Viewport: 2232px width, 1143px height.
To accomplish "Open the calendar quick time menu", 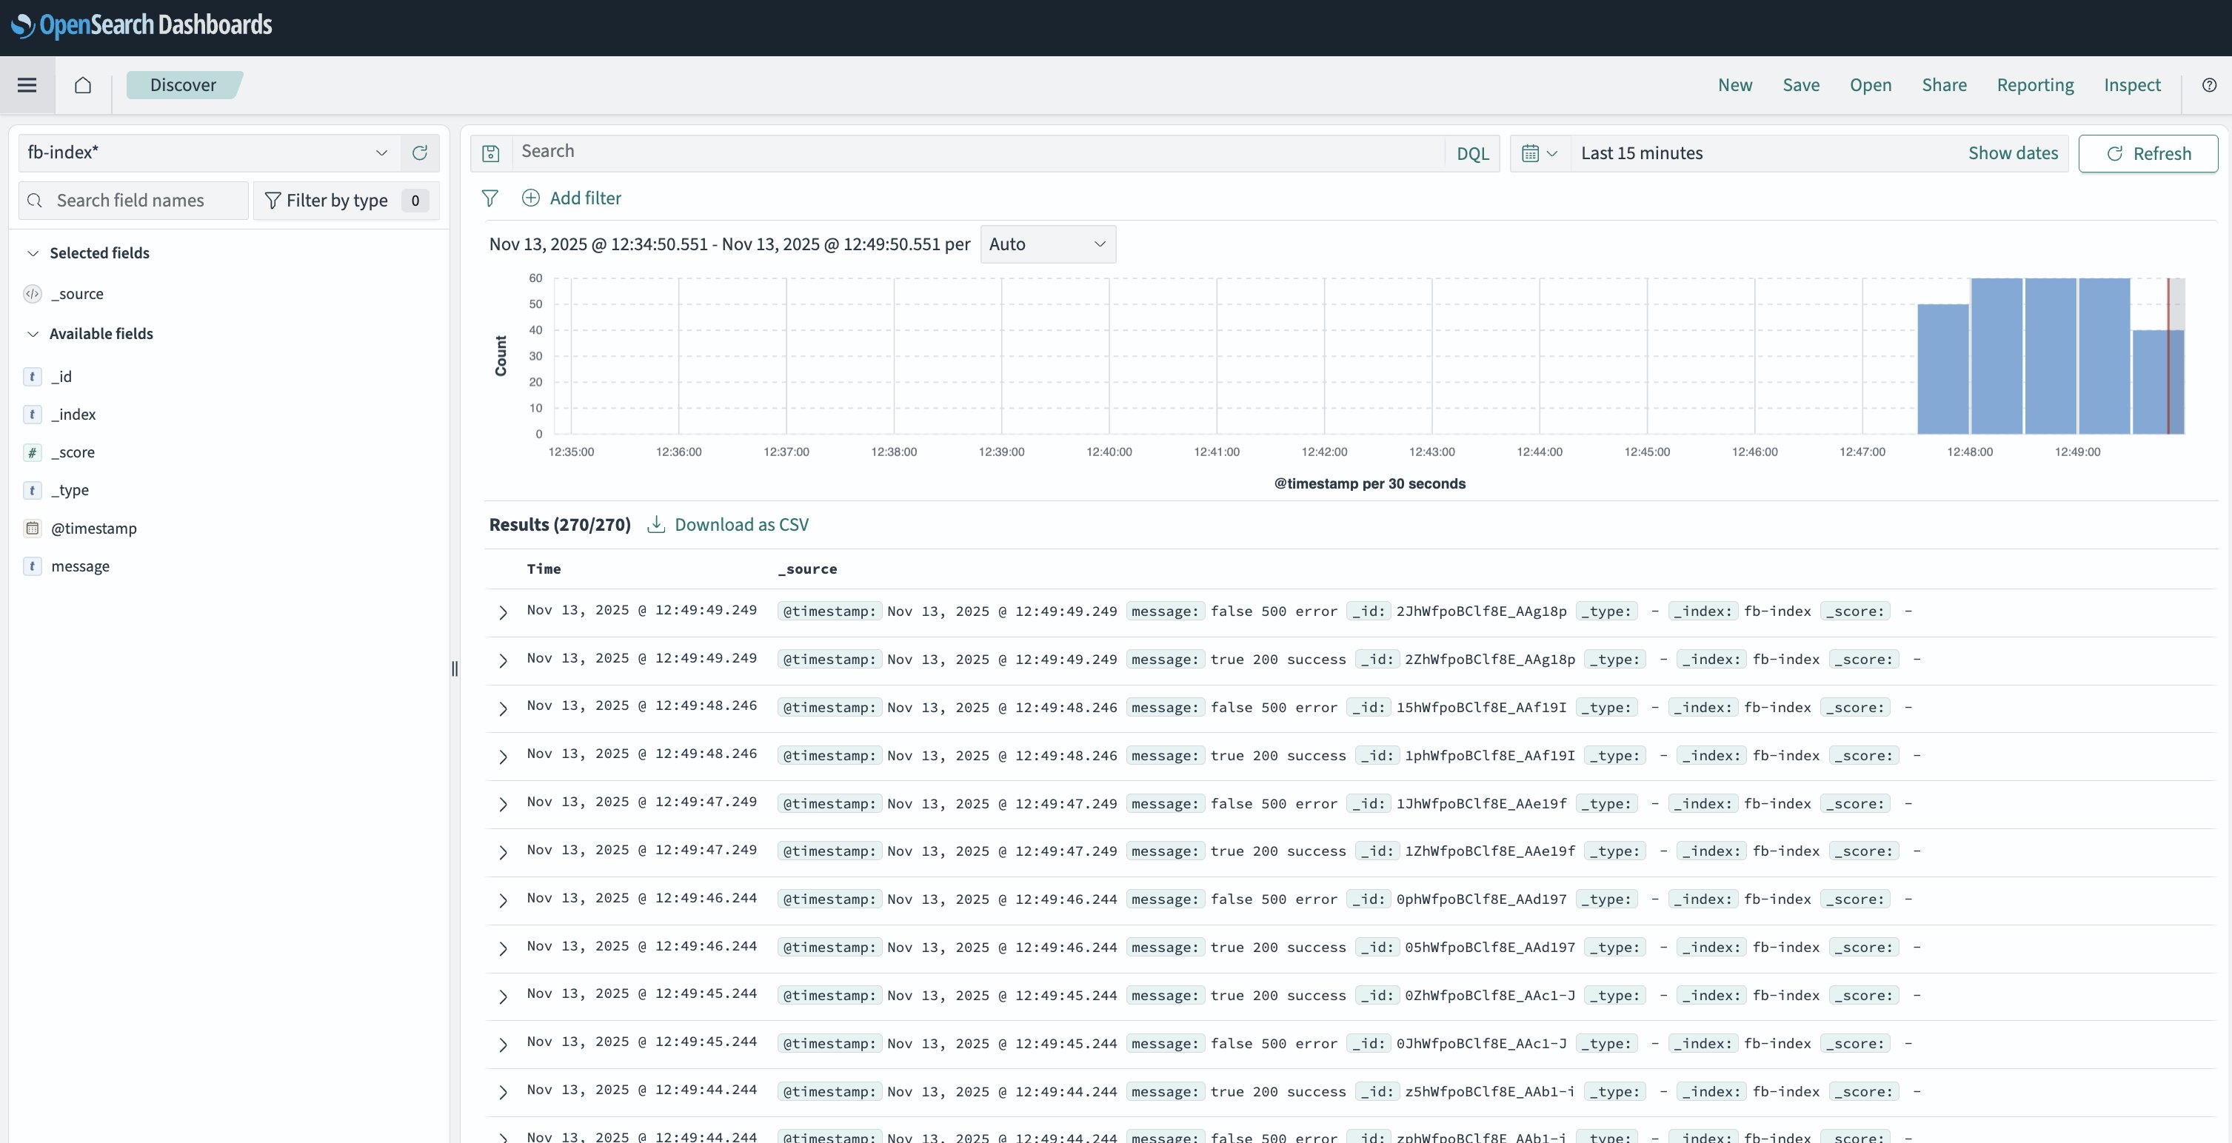I will click(1540, 153).
